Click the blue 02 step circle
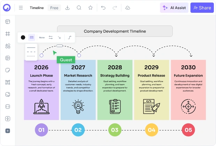The height and width of the screenshot is (146, 216). 78,130
